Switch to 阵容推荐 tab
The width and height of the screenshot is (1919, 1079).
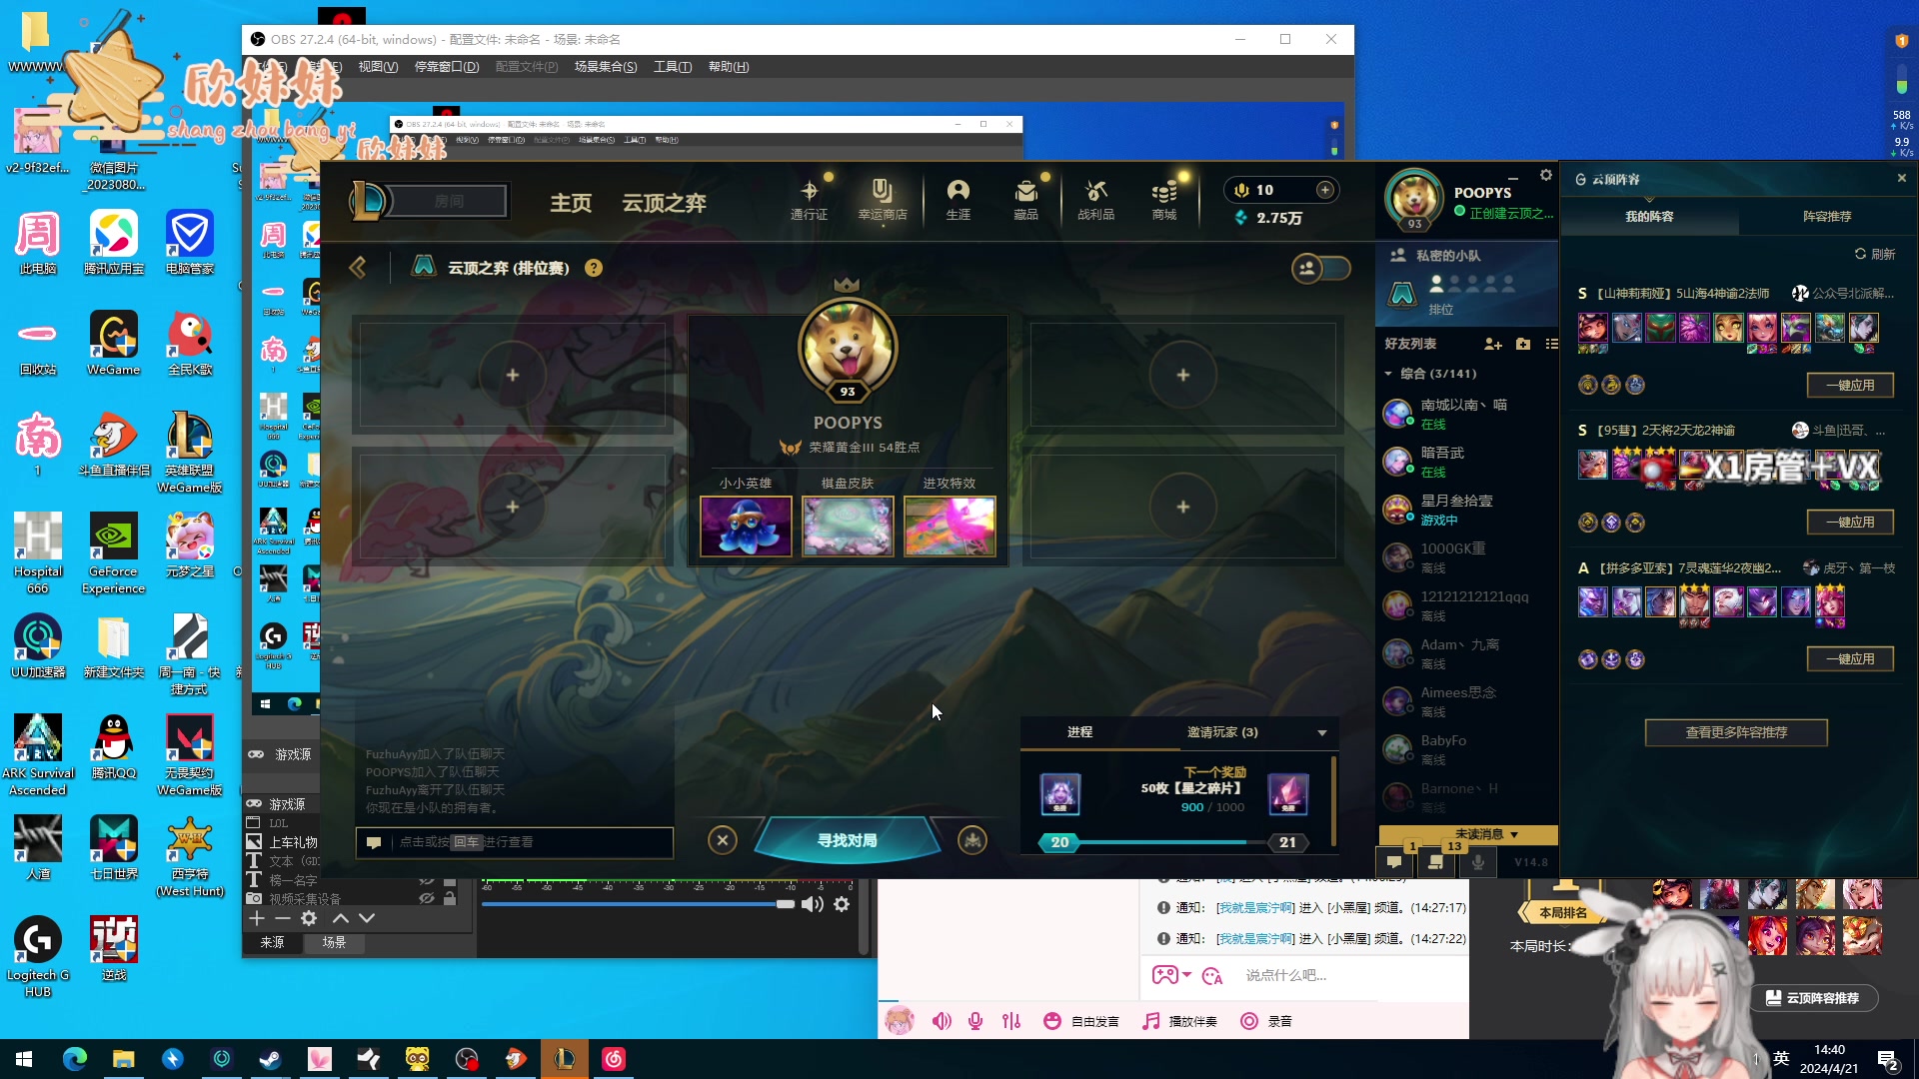[x=1827, y=216]
